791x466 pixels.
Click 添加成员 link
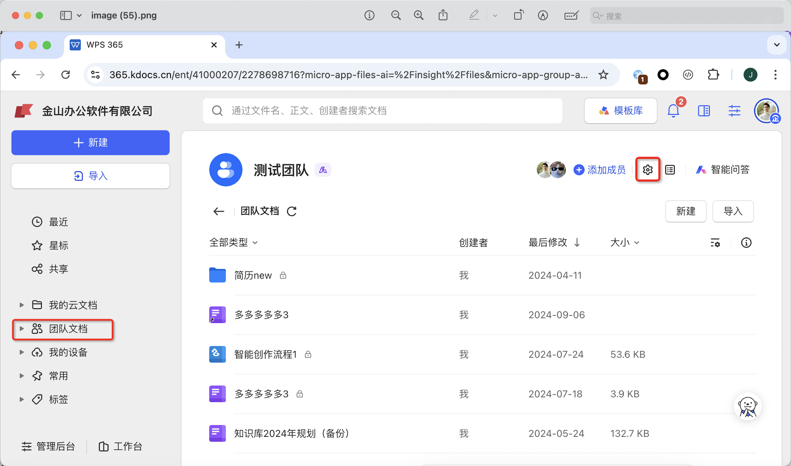coord(599,170)
